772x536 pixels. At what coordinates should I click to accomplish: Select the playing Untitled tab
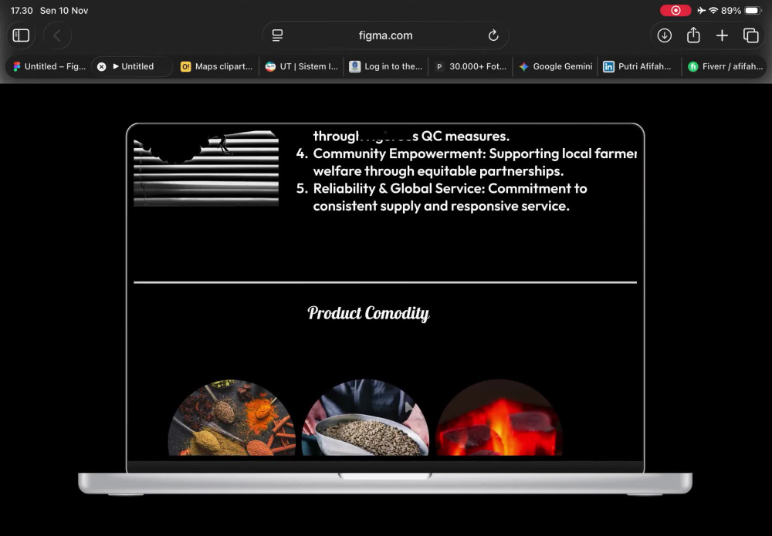tap(133, 66)
